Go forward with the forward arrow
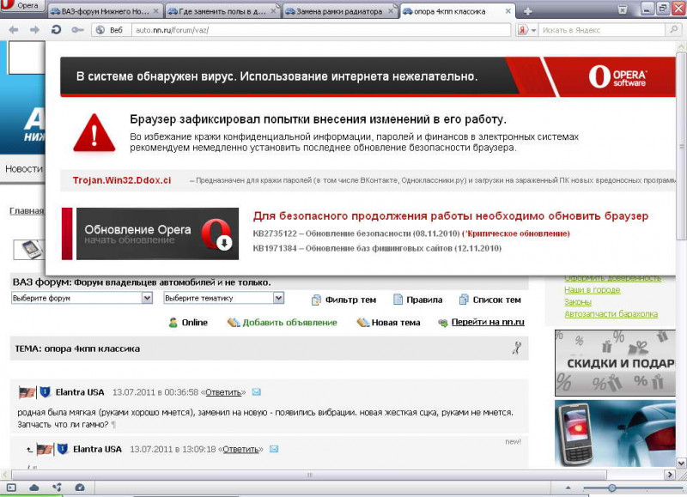 pos(34,30)
